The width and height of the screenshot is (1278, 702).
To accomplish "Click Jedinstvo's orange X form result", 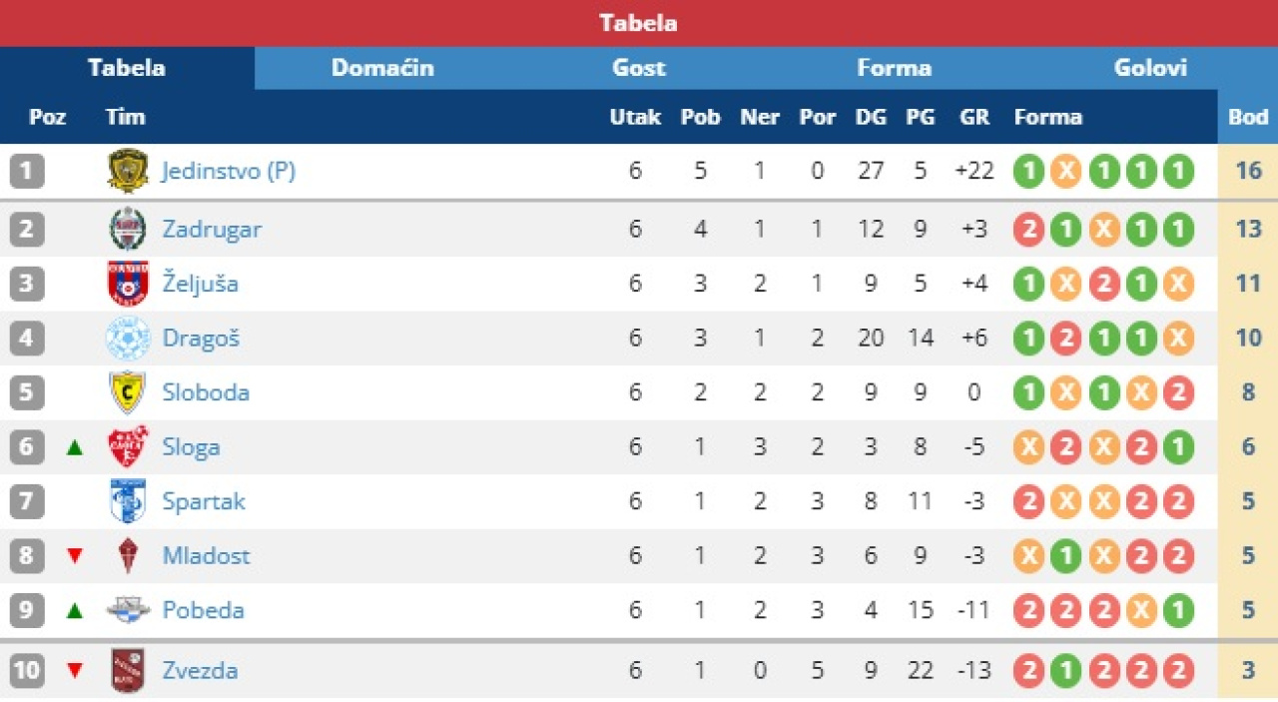I will pyautogui.click(x=1065, y=171).
